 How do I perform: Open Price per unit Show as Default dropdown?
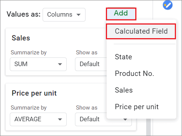click(103, 119)
